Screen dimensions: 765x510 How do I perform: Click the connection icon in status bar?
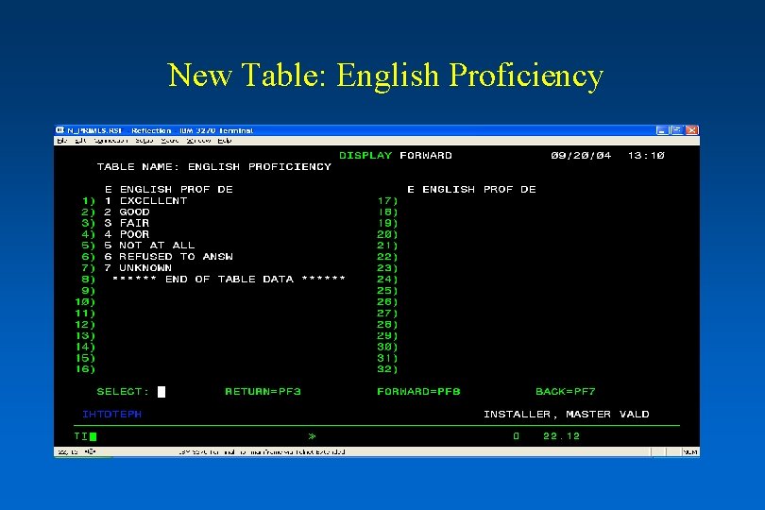click(90, 452)
